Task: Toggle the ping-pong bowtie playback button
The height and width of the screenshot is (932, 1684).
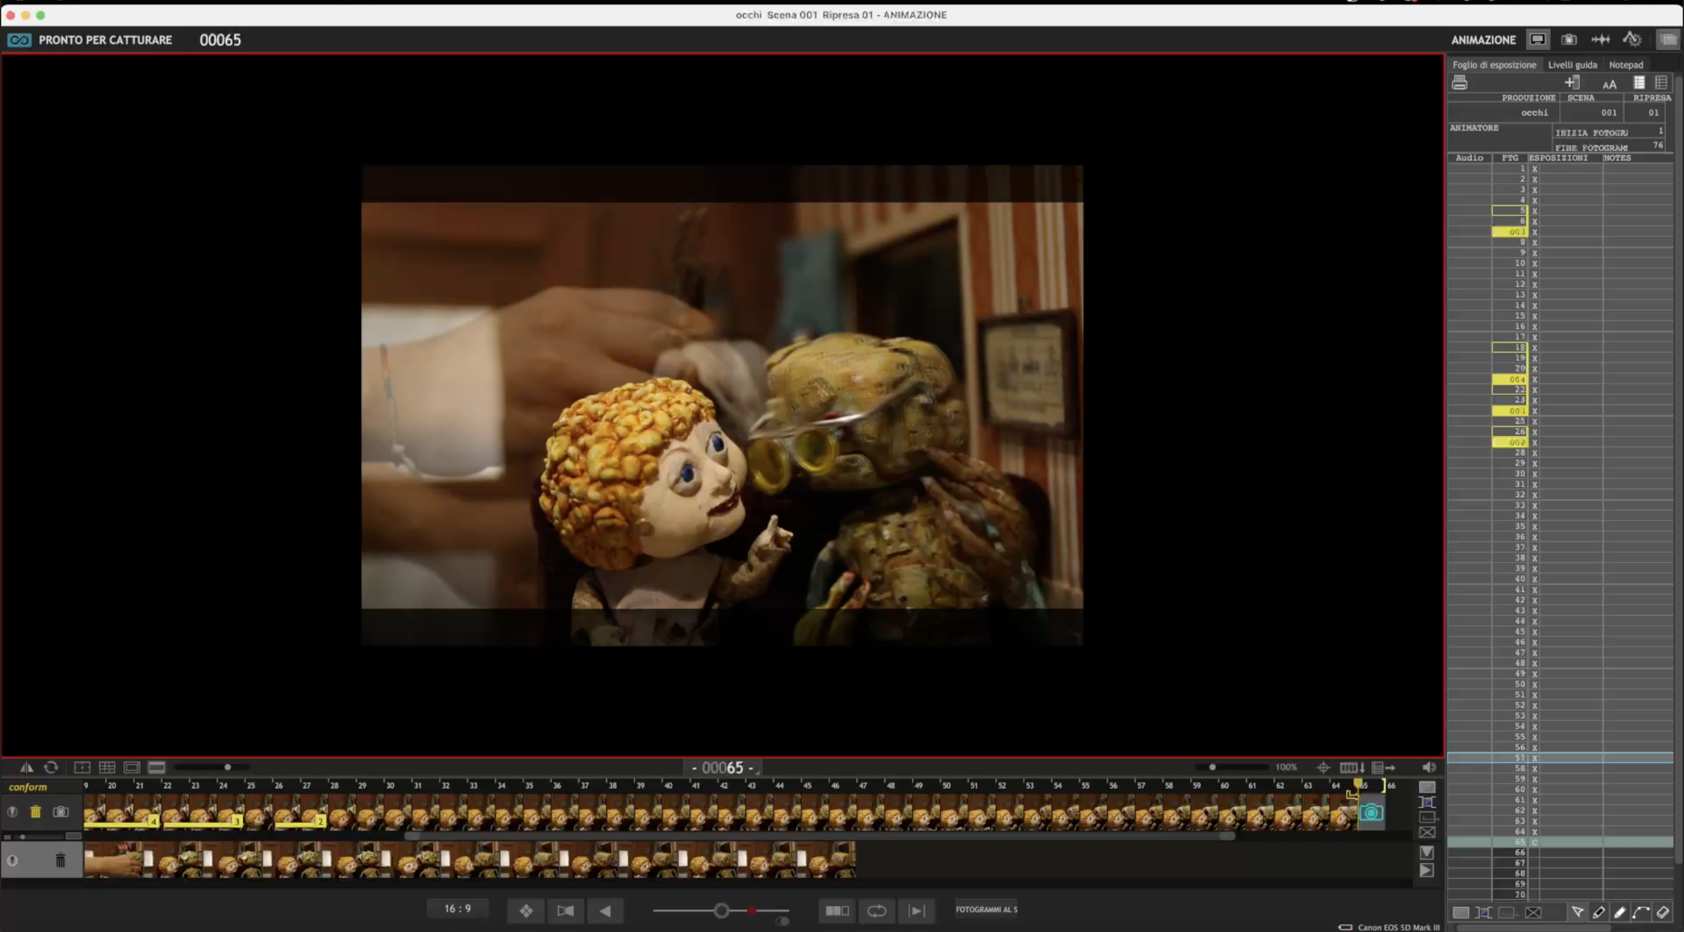Action: [566, 910]
